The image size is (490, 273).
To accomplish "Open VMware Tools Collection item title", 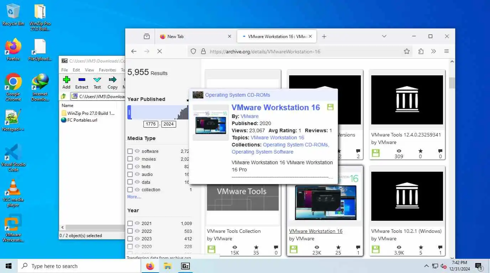I will tap(234, 231).
